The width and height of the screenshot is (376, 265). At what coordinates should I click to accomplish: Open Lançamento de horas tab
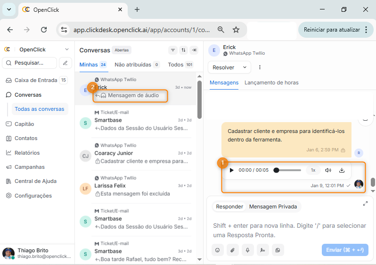[271, 83]
